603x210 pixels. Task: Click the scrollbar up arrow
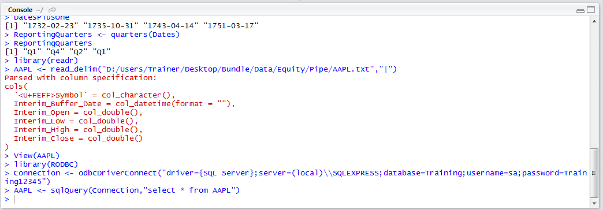click(594, 21)
